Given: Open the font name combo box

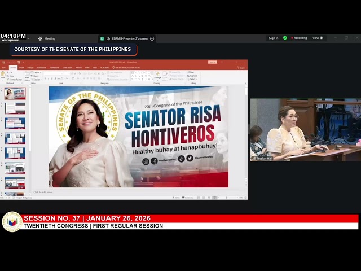Looking at the screenshot, I should click(x=53, y=73).
